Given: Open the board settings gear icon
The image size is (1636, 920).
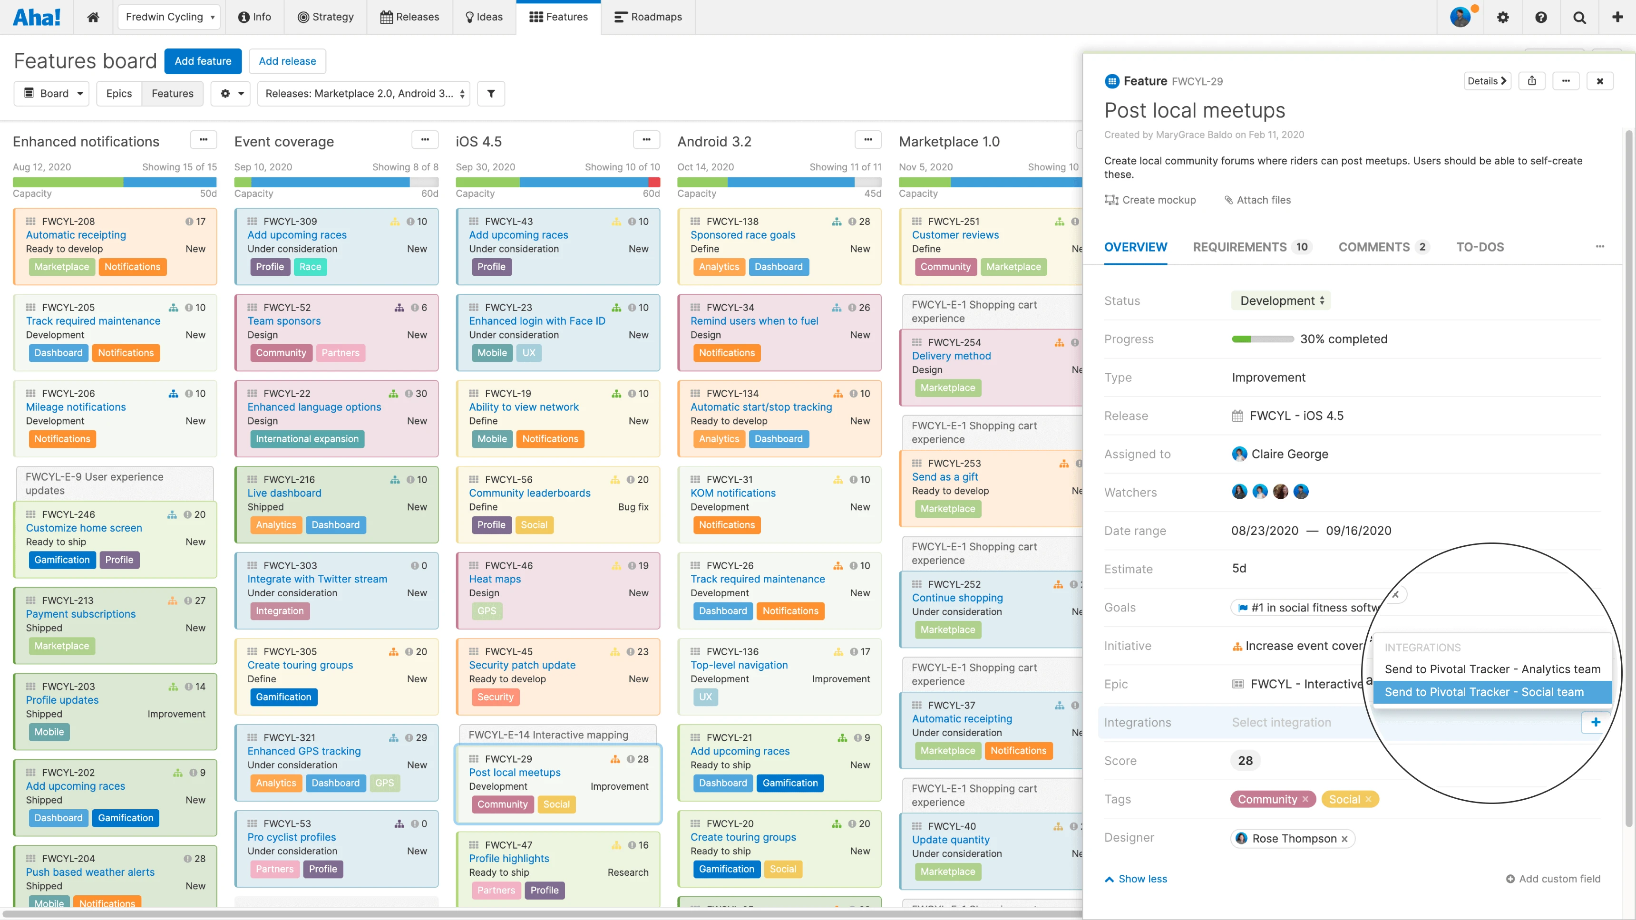Looking at the screenshot, I should pos(231,93).
